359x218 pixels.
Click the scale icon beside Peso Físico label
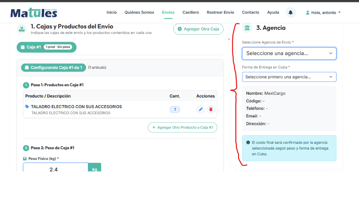(25, 158)
